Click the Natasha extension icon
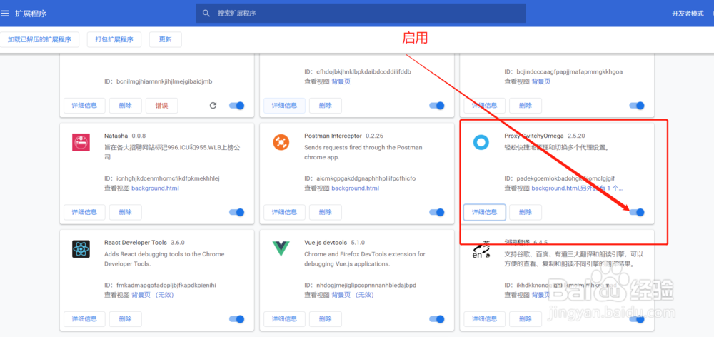 click(x=81, y=143)
